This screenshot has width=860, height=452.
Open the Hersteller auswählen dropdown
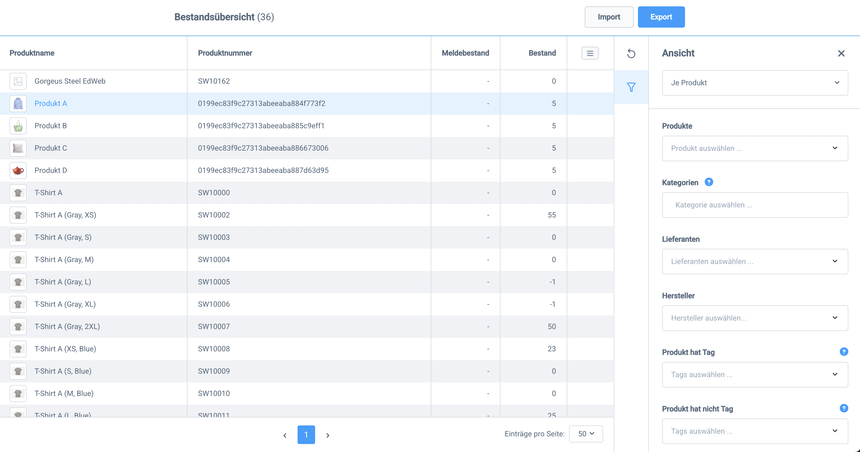tap(754, 318)
